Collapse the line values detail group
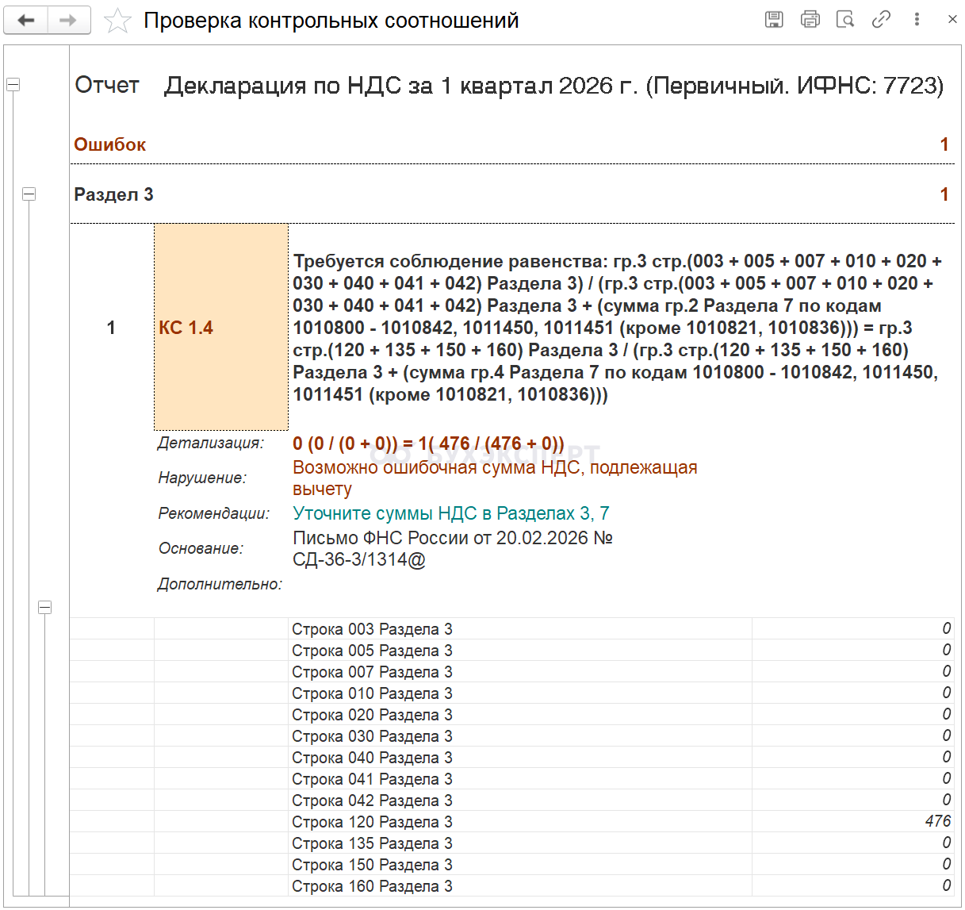The image size is (965, 910). [44, 607]
